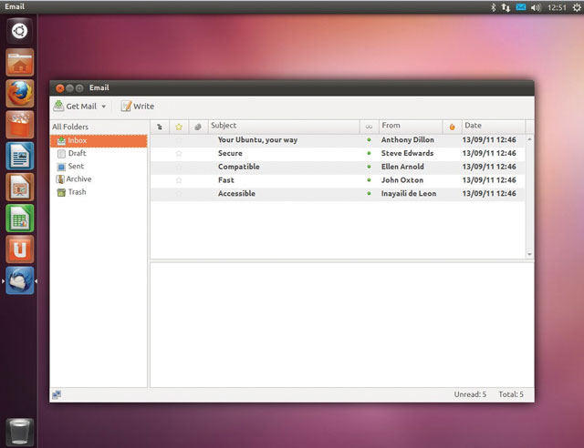Sort messages by From column
The height and width of the screenshot is (448, 584).
click(411, 126)
